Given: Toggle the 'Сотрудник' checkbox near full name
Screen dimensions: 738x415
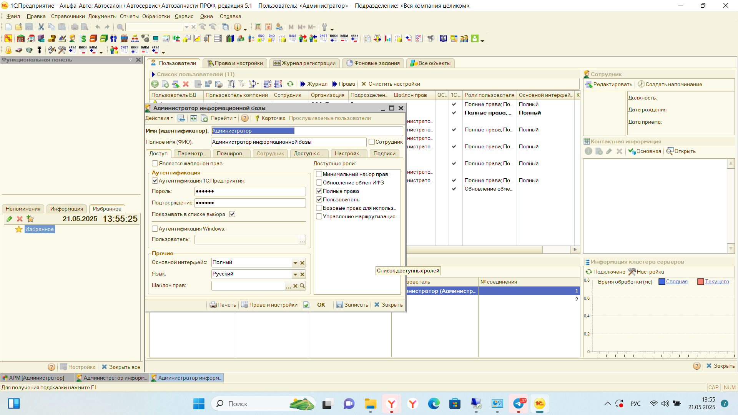Looking at the screenshot, I should (x=372, y=142).
